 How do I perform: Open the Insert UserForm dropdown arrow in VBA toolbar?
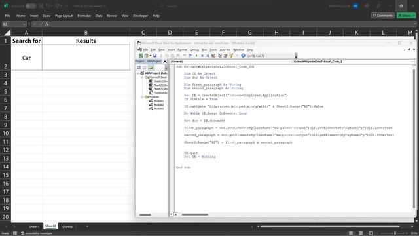pos(151,56)
